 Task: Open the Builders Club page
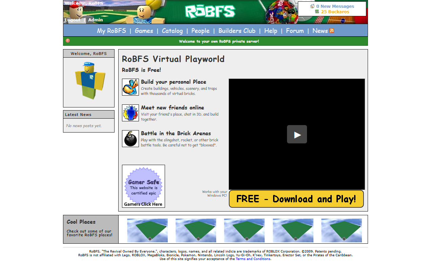[237, 31]
